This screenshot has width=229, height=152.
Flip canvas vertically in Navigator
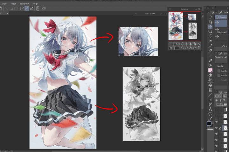[199, 48]
